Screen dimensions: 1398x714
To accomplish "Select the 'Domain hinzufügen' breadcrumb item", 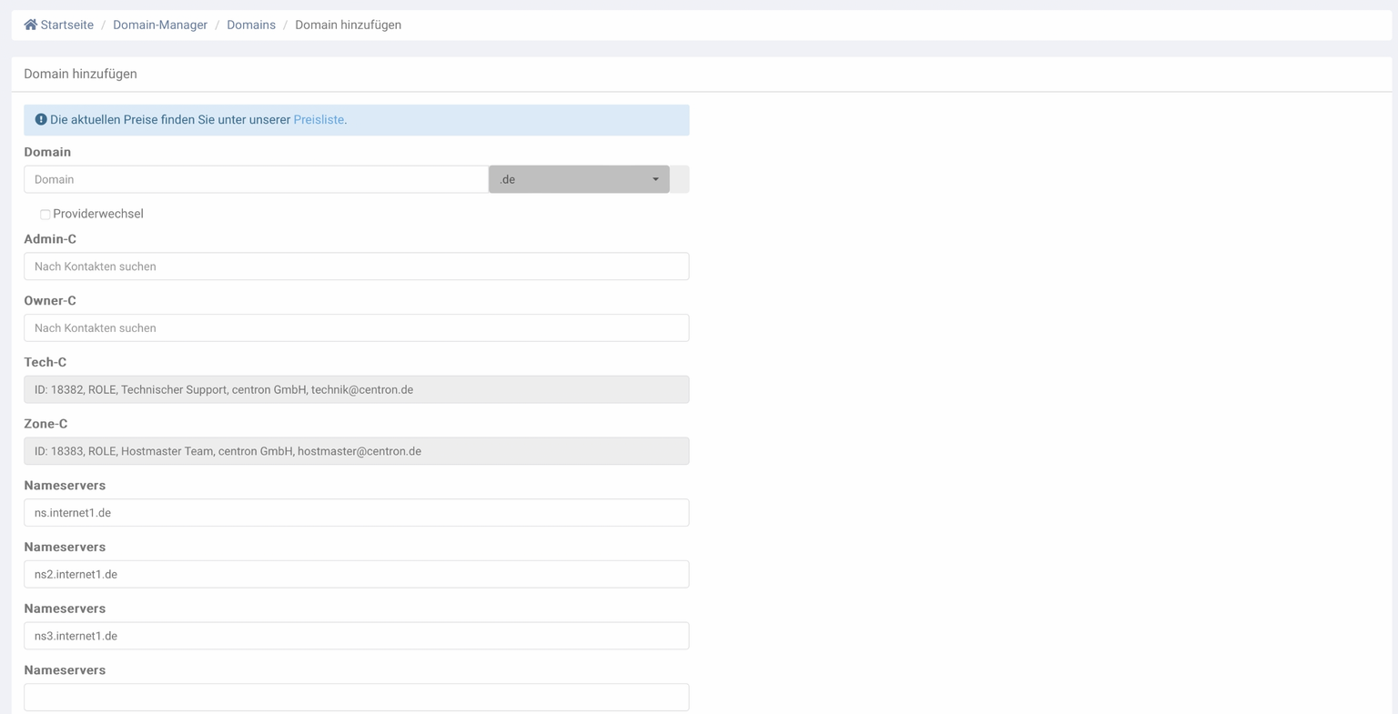I will (x=348, y=25).
